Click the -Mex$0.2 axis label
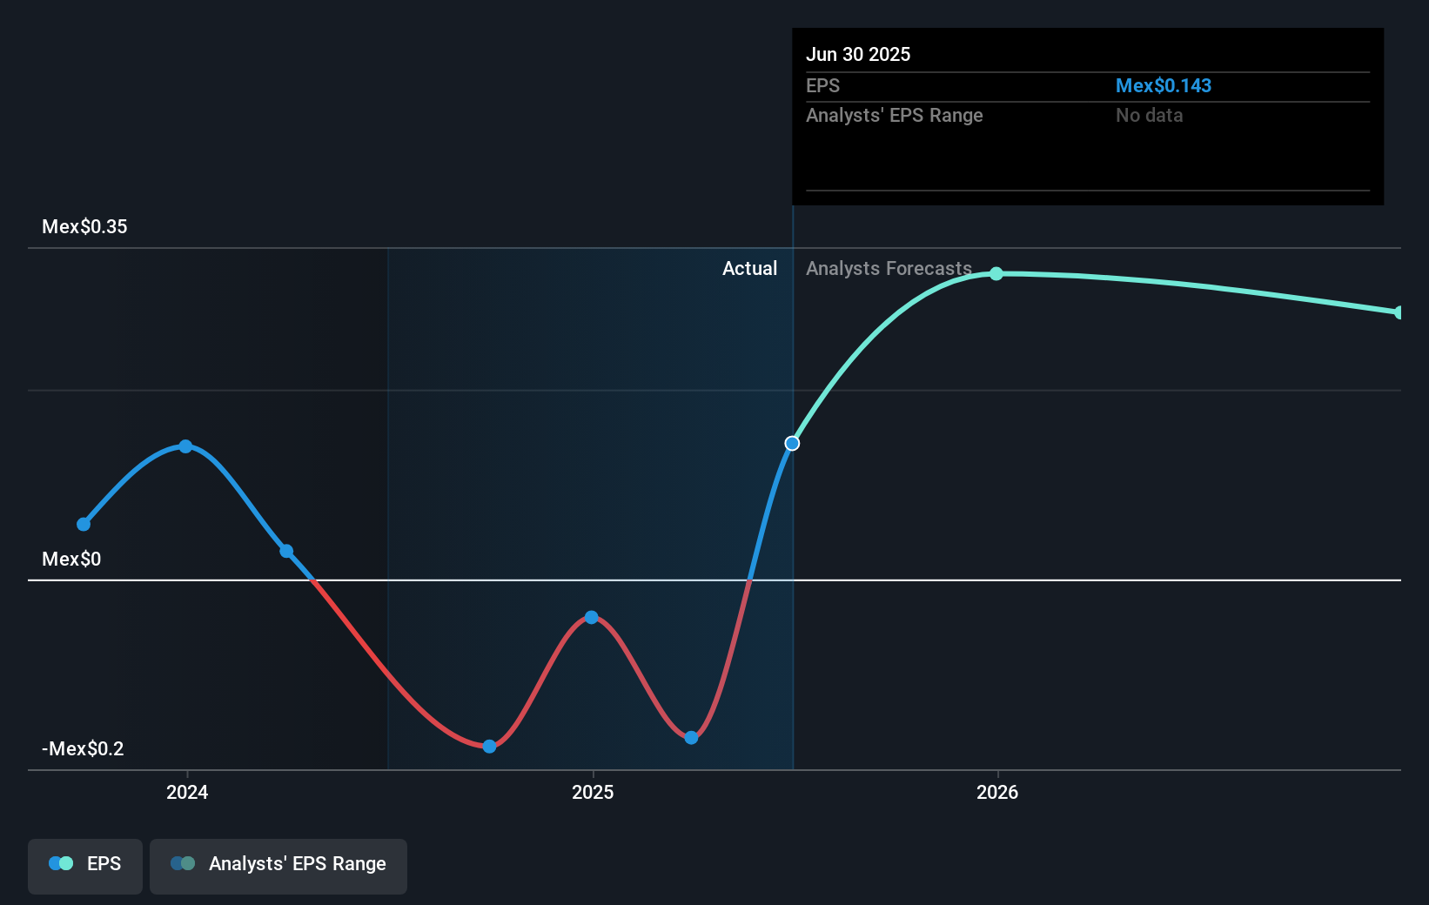The width and height of the screenshot is (1429, 905). (83, 748)
